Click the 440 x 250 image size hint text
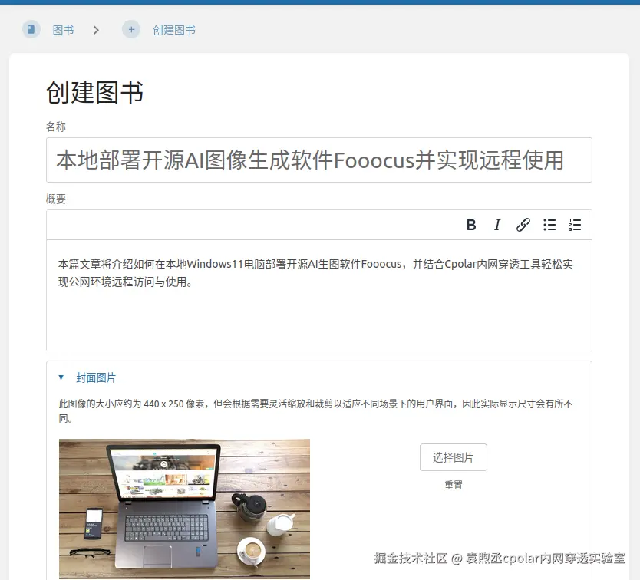Image resolution: width=640 pixels, height=580 pixels. point(315,411)
